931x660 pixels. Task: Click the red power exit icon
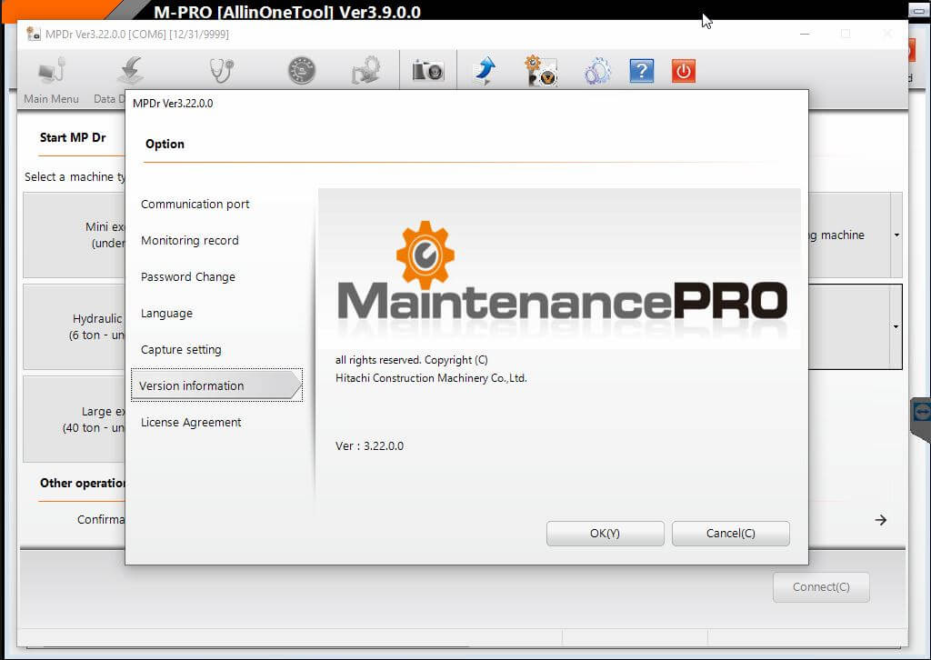tap(684, 70)
